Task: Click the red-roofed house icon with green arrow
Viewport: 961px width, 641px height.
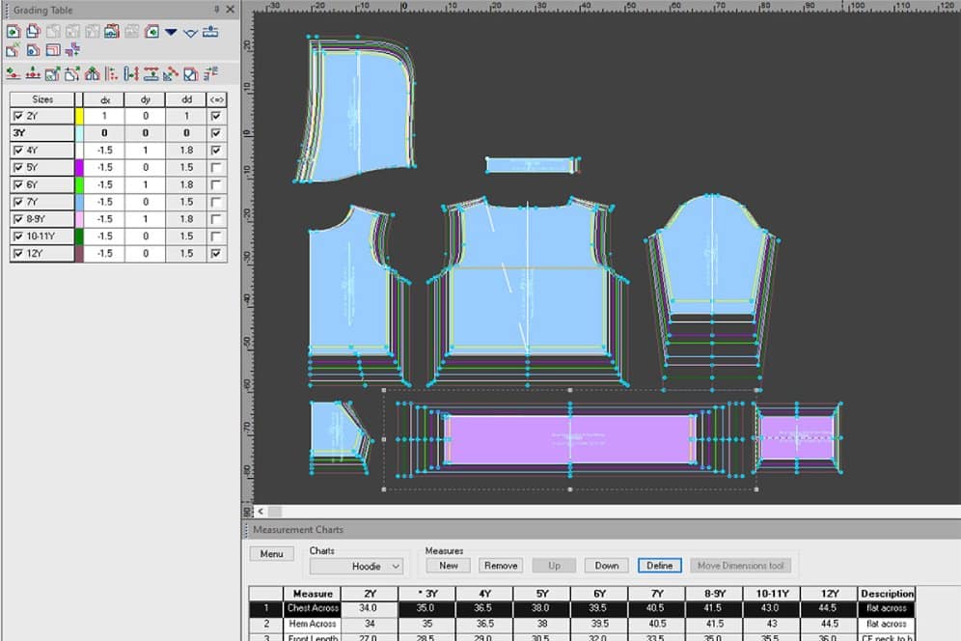Action: (x=93, y=74)
